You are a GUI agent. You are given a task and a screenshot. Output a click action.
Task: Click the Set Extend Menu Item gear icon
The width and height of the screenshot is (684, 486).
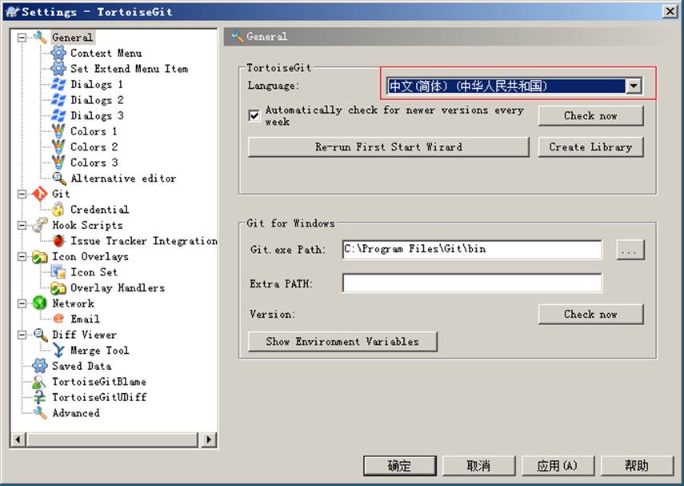(58, 69)
